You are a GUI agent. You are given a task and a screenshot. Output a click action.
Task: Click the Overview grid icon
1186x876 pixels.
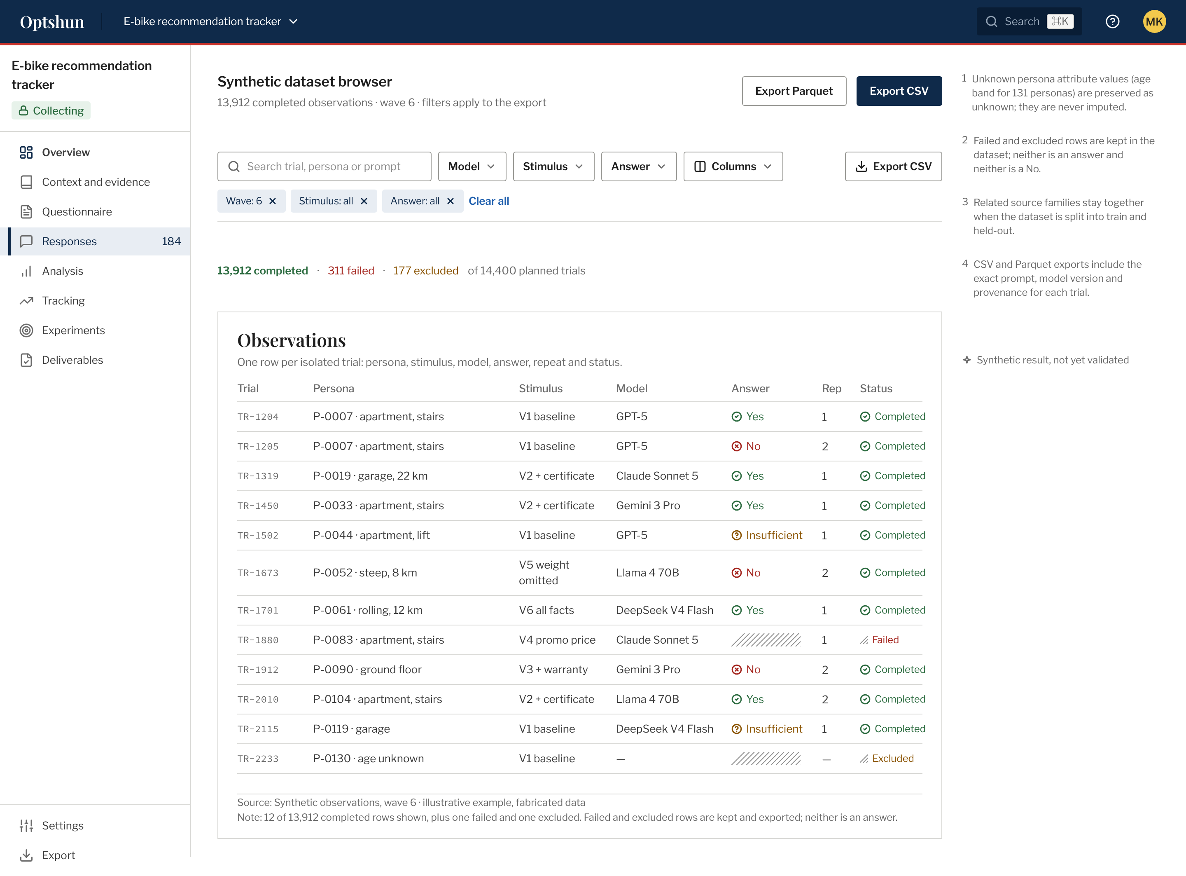click(26, 153)
